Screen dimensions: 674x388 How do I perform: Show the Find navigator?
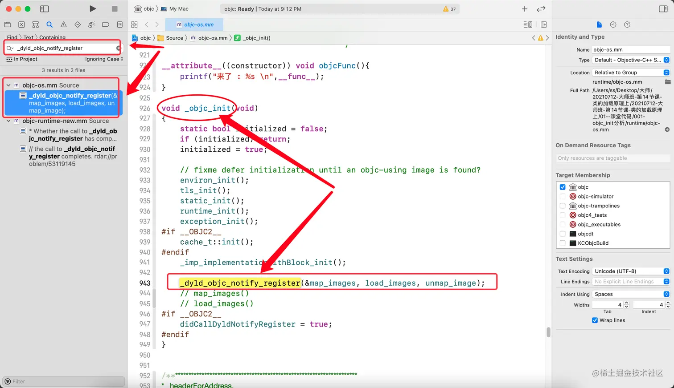tap(49, 25)
